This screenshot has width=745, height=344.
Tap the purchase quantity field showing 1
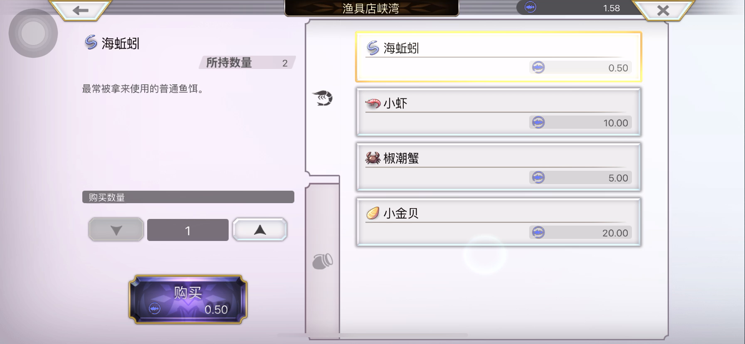[x=188, y=230]
